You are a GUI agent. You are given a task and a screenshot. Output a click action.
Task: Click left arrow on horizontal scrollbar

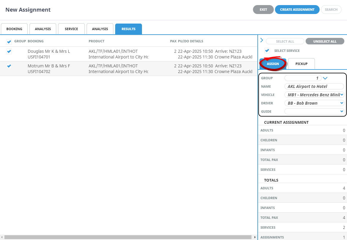point(2,237)
